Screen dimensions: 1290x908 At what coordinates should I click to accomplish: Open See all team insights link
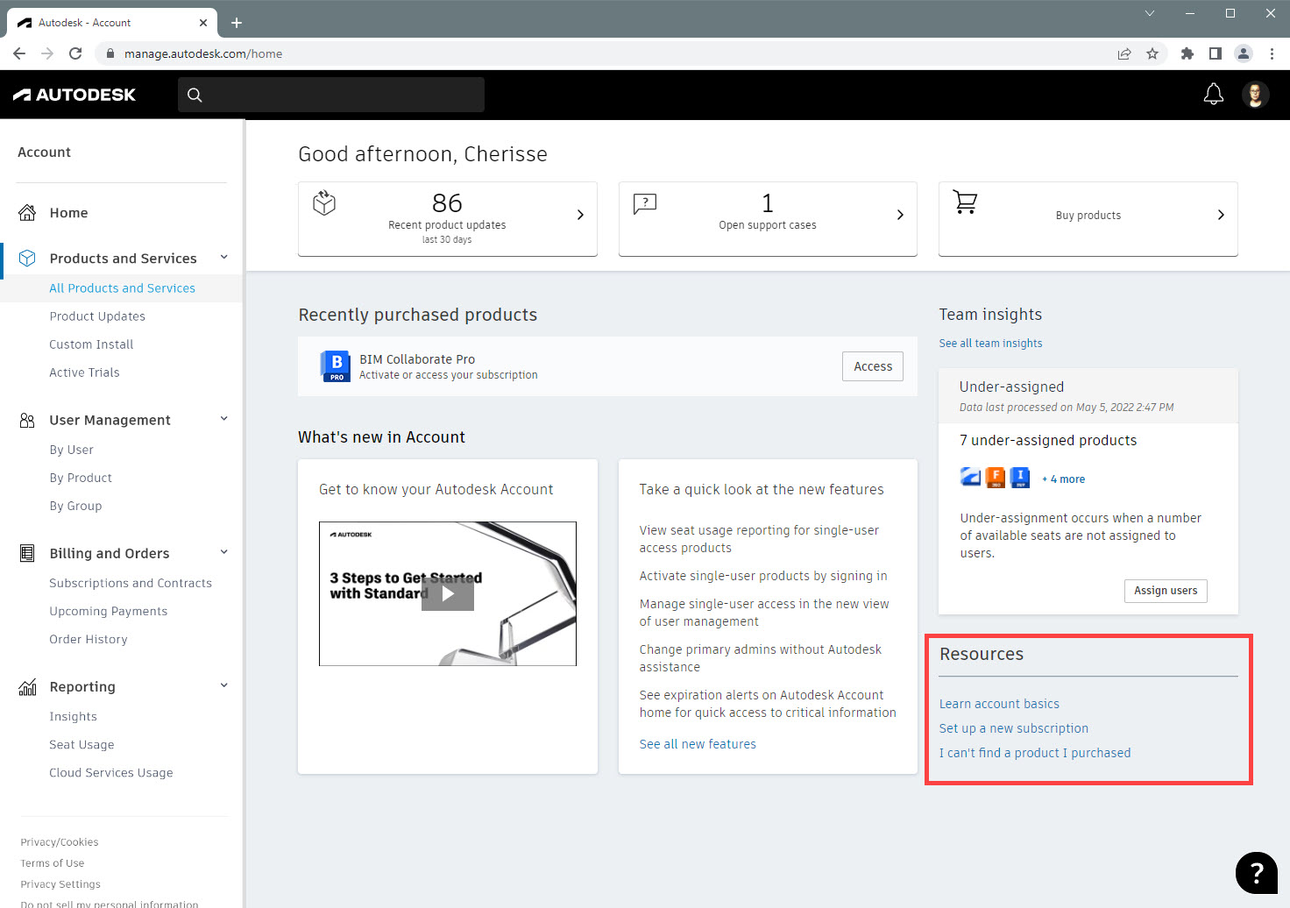click(x=990, y=344)
